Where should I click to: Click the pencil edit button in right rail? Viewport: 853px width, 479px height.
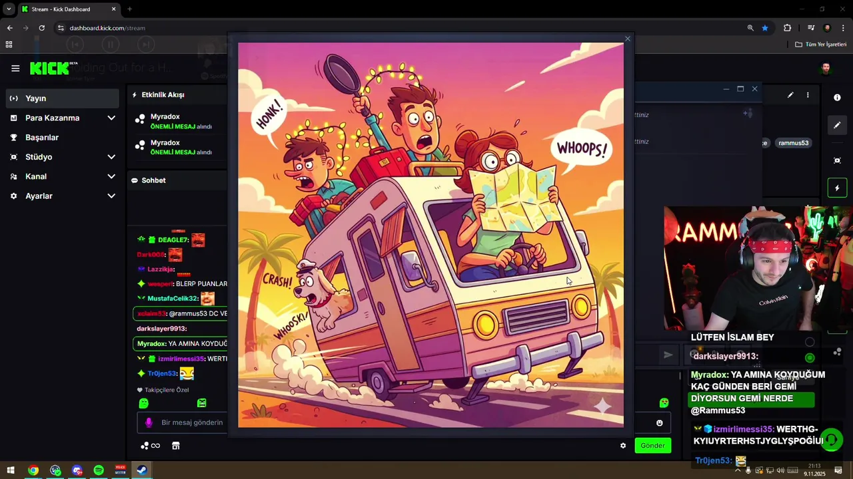837,125
